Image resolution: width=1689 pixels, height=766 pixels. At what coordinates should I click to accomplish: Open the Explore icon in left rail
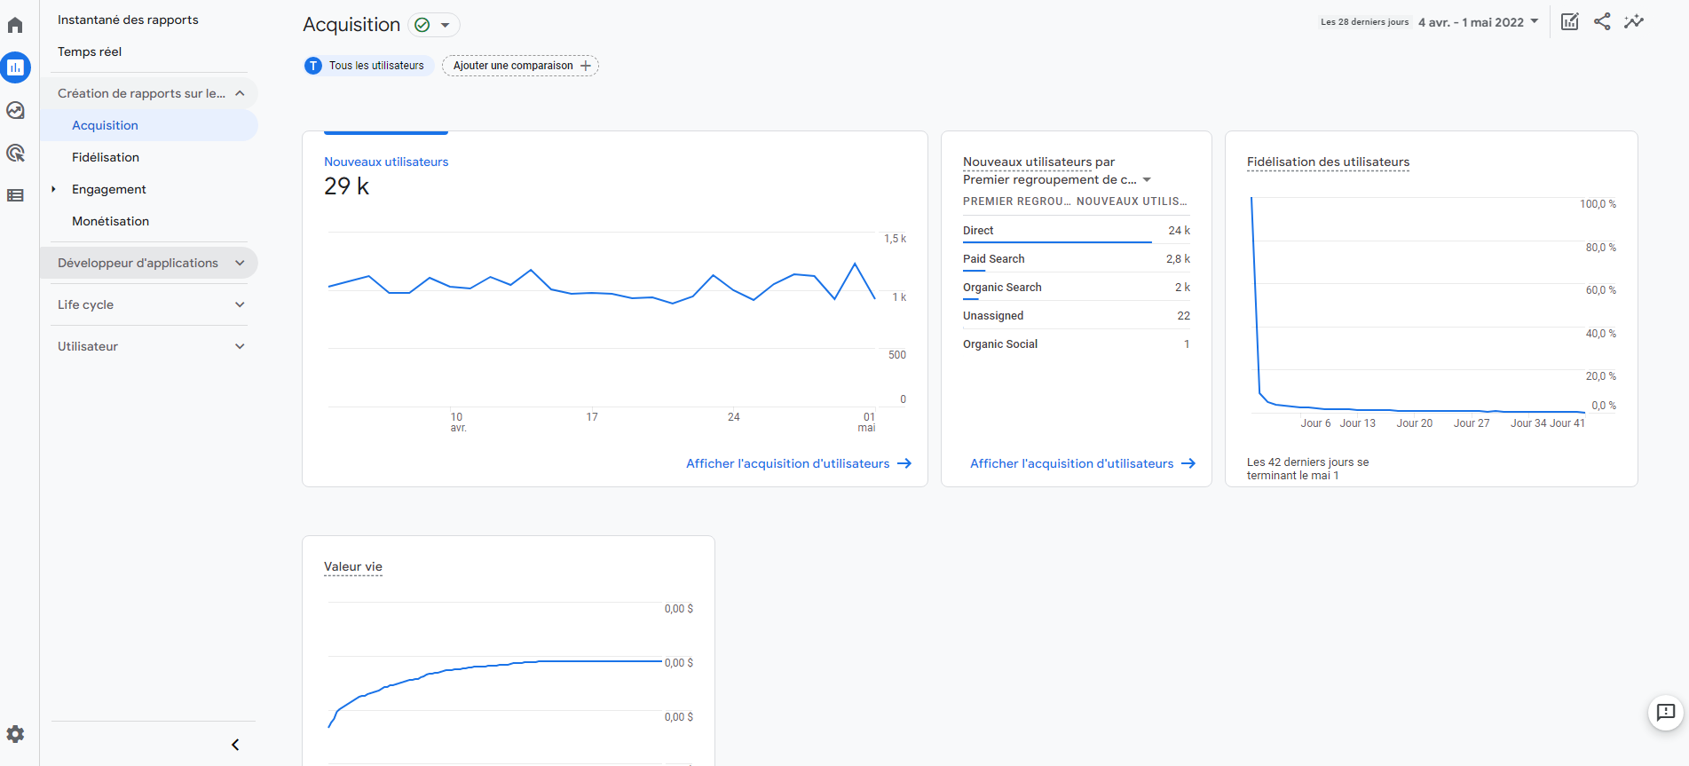click(15, 110)
